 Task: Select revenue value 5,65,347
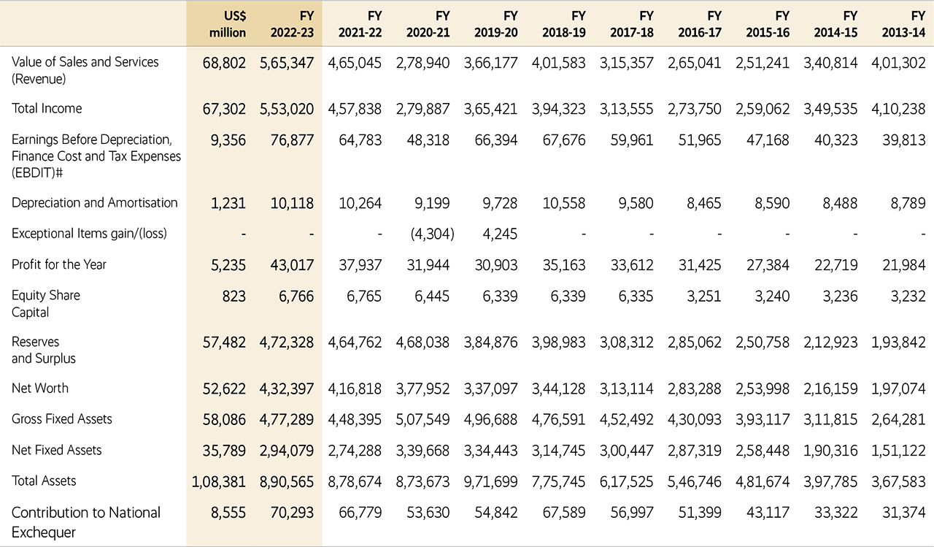[x=287, y=64]
